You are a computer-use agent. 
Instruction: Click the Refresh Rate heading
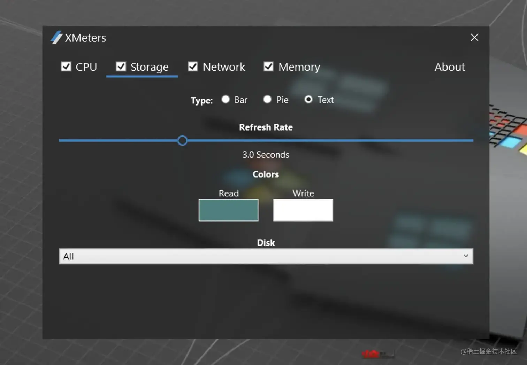tap(266, 127)
